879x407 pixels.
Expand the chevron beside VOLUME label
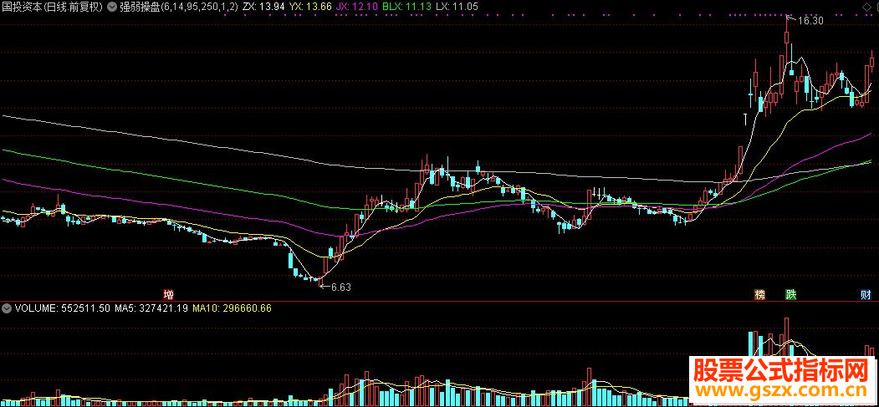[7, 308]
